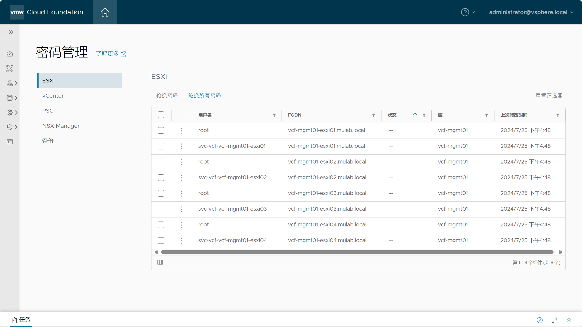Check the root esxi03 row checkbox
Image resolution: width=582 pixels, height=327 pixels.
(x=161, y=193)
